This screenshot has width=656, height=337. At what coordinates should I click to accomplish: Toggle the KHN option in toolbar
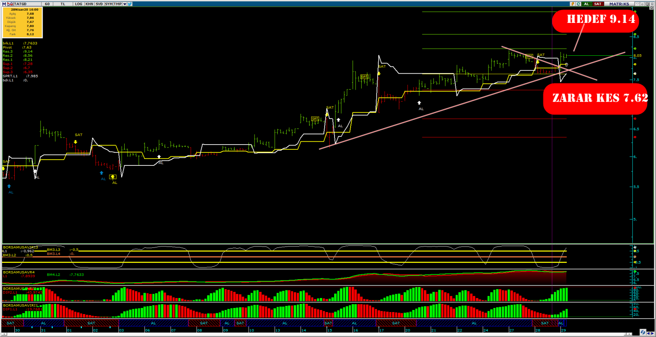89,4
